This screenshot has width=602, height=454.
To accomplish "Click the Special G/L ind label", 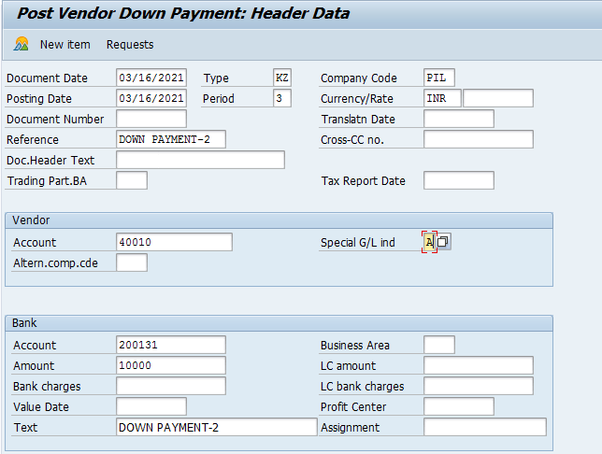I will pyautogui.click(x=357, y=243).
